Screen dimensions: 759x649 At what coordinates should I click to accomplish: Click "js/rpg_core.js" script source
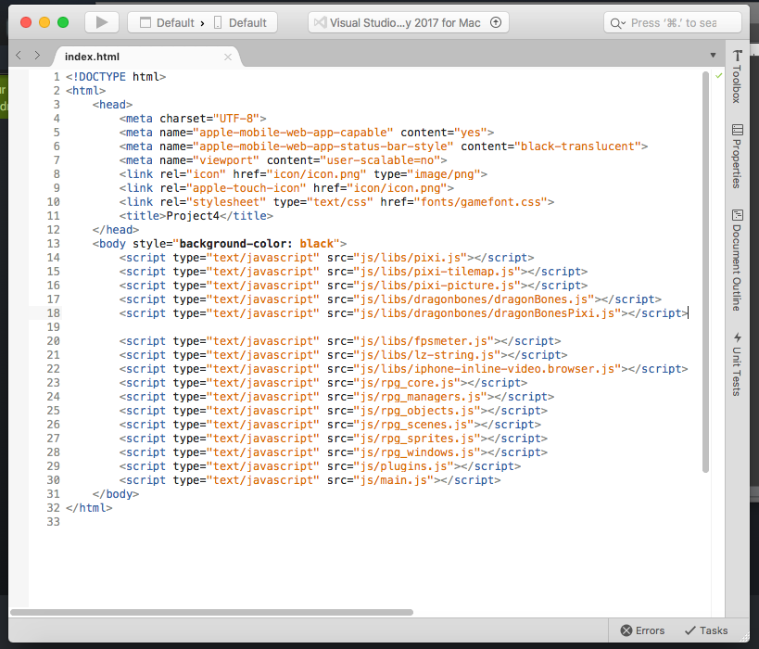(x=407, y=383)
